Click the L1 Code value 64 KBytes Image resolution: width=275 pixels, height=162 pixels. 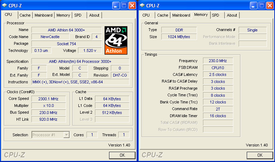tap(112, 106)
